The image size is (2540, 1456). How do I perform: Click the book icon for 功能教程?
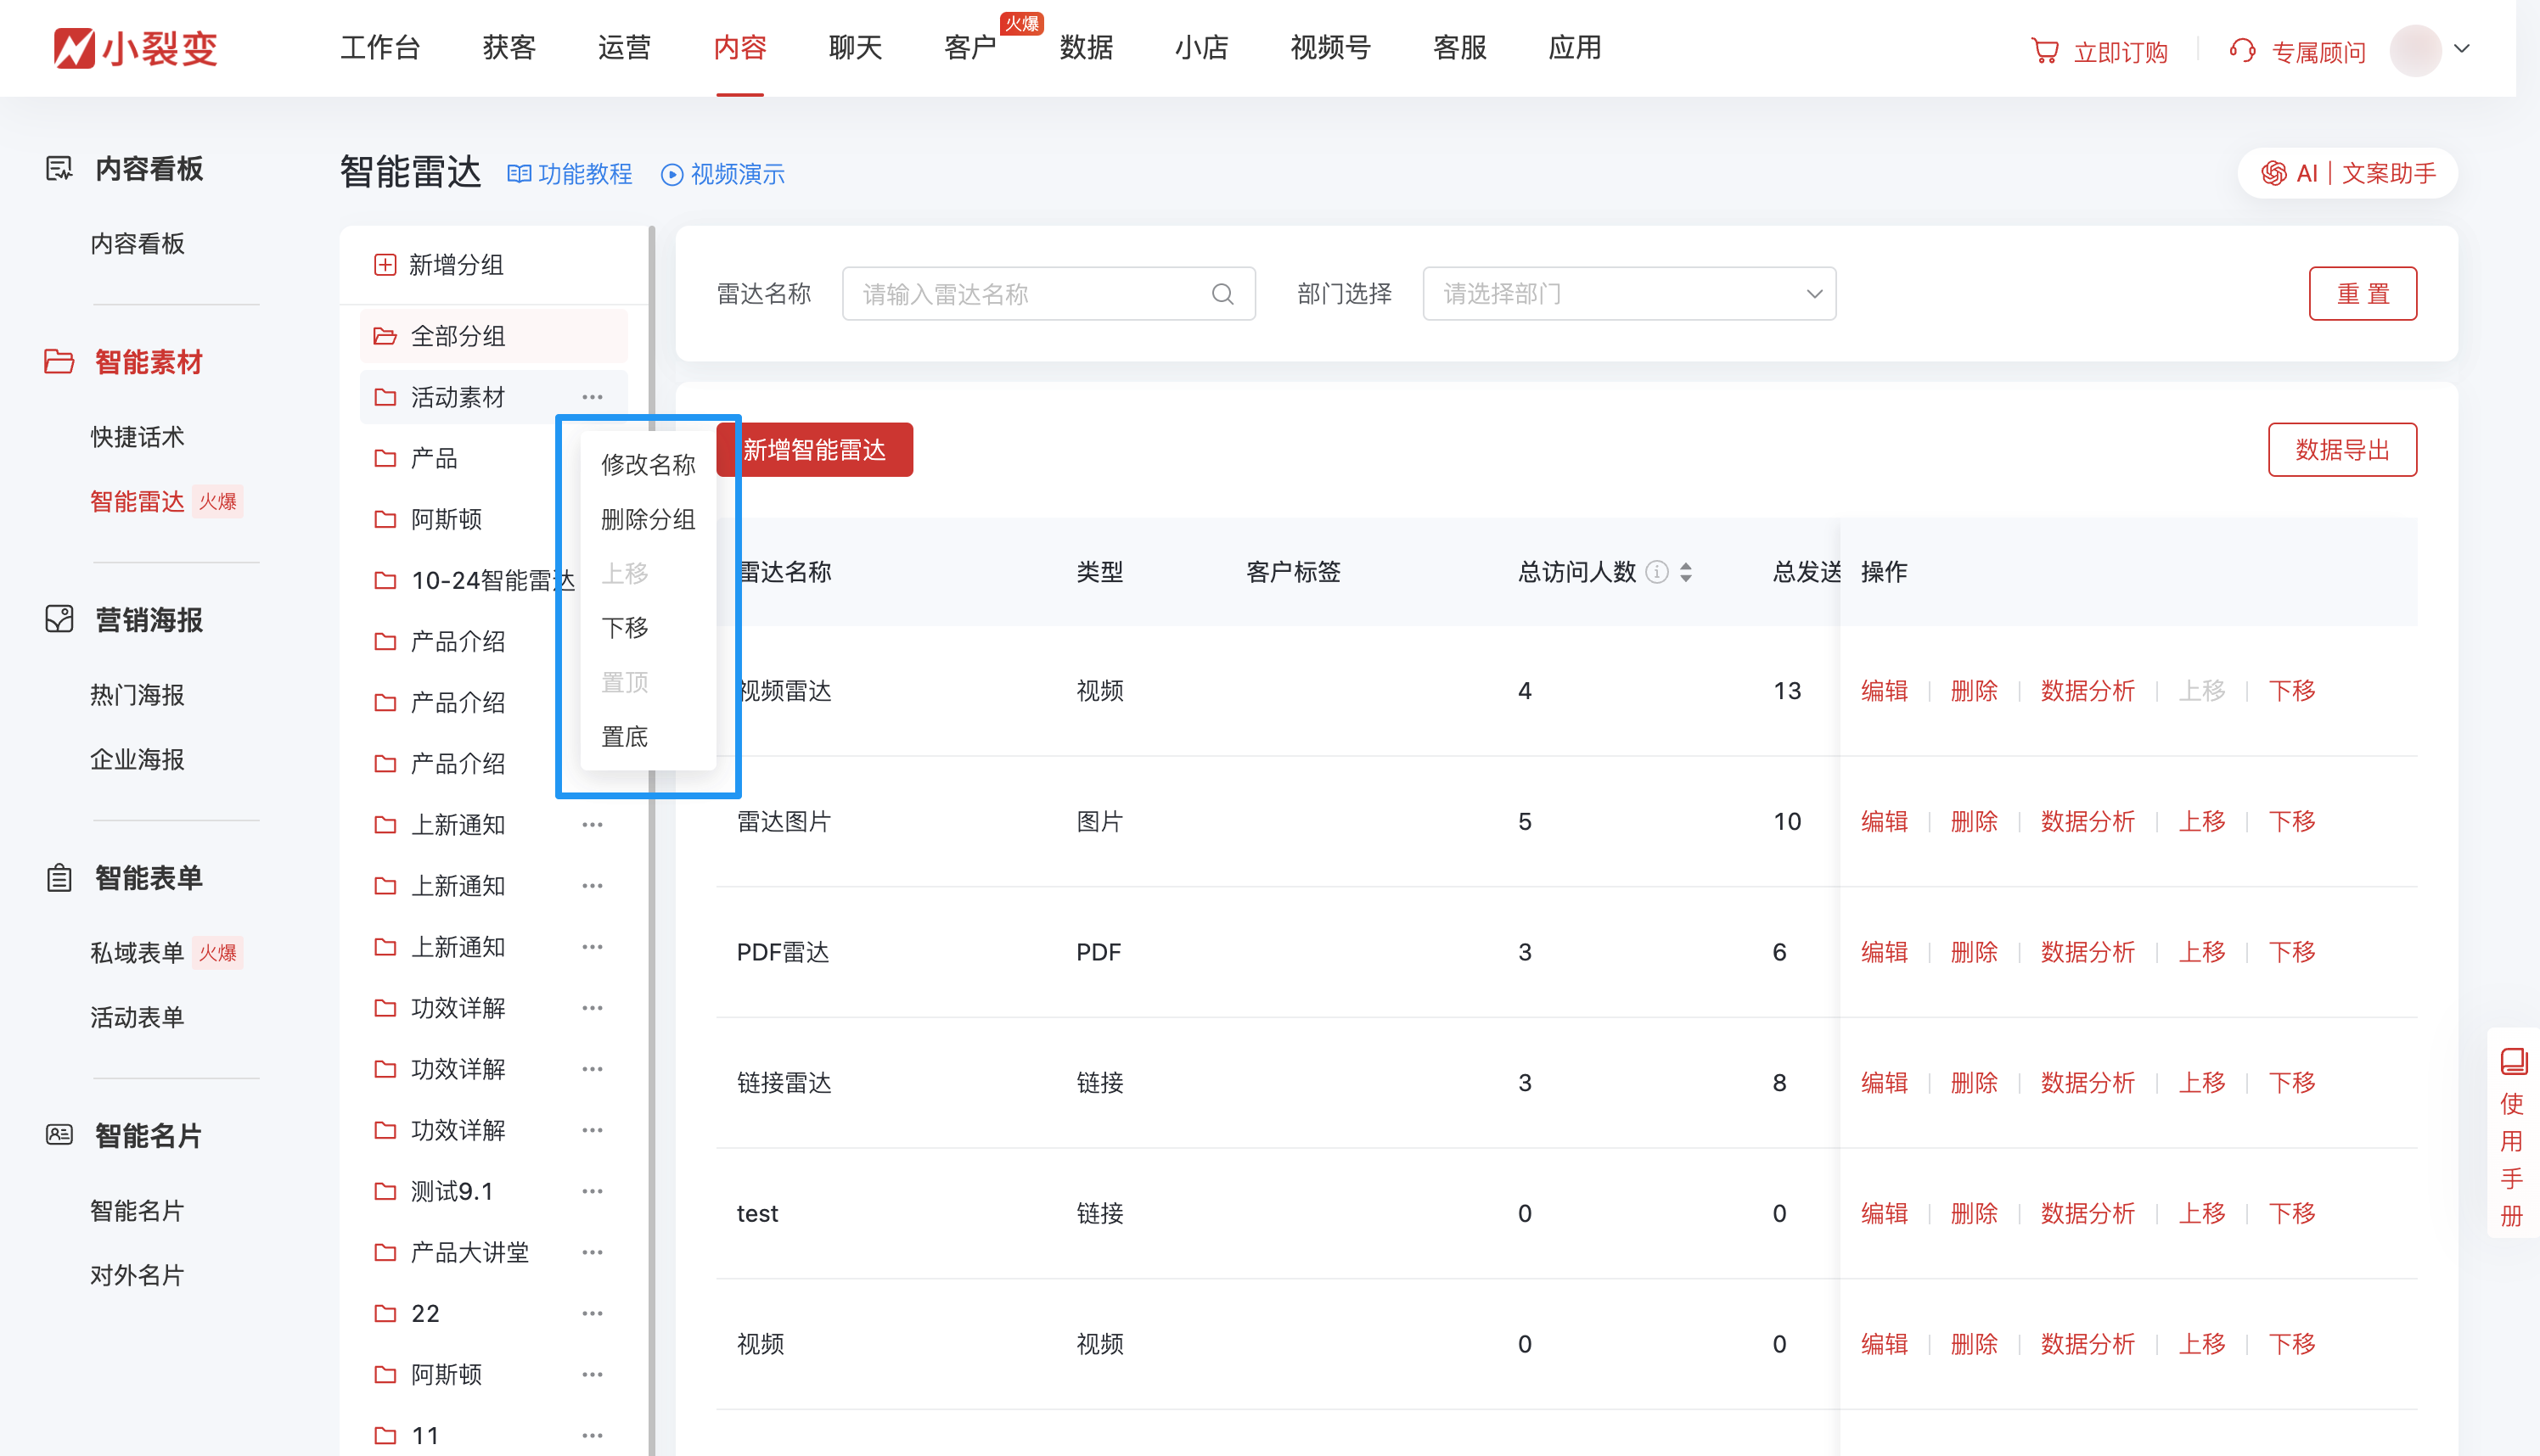(x=518, y=174)
